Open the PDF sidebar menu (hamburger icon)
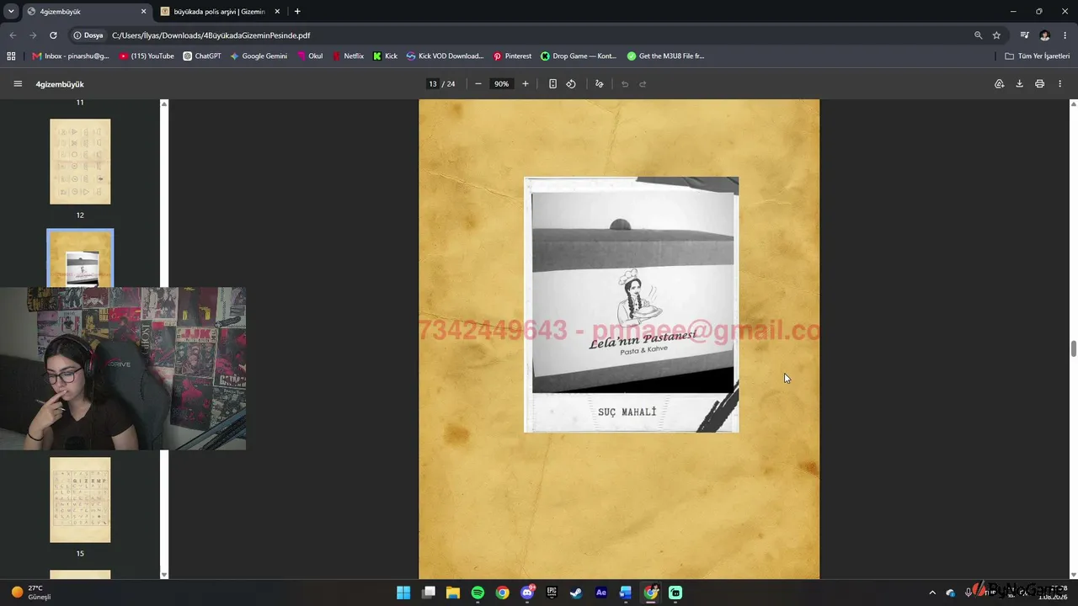The image size is (1078, 606). 18,84
